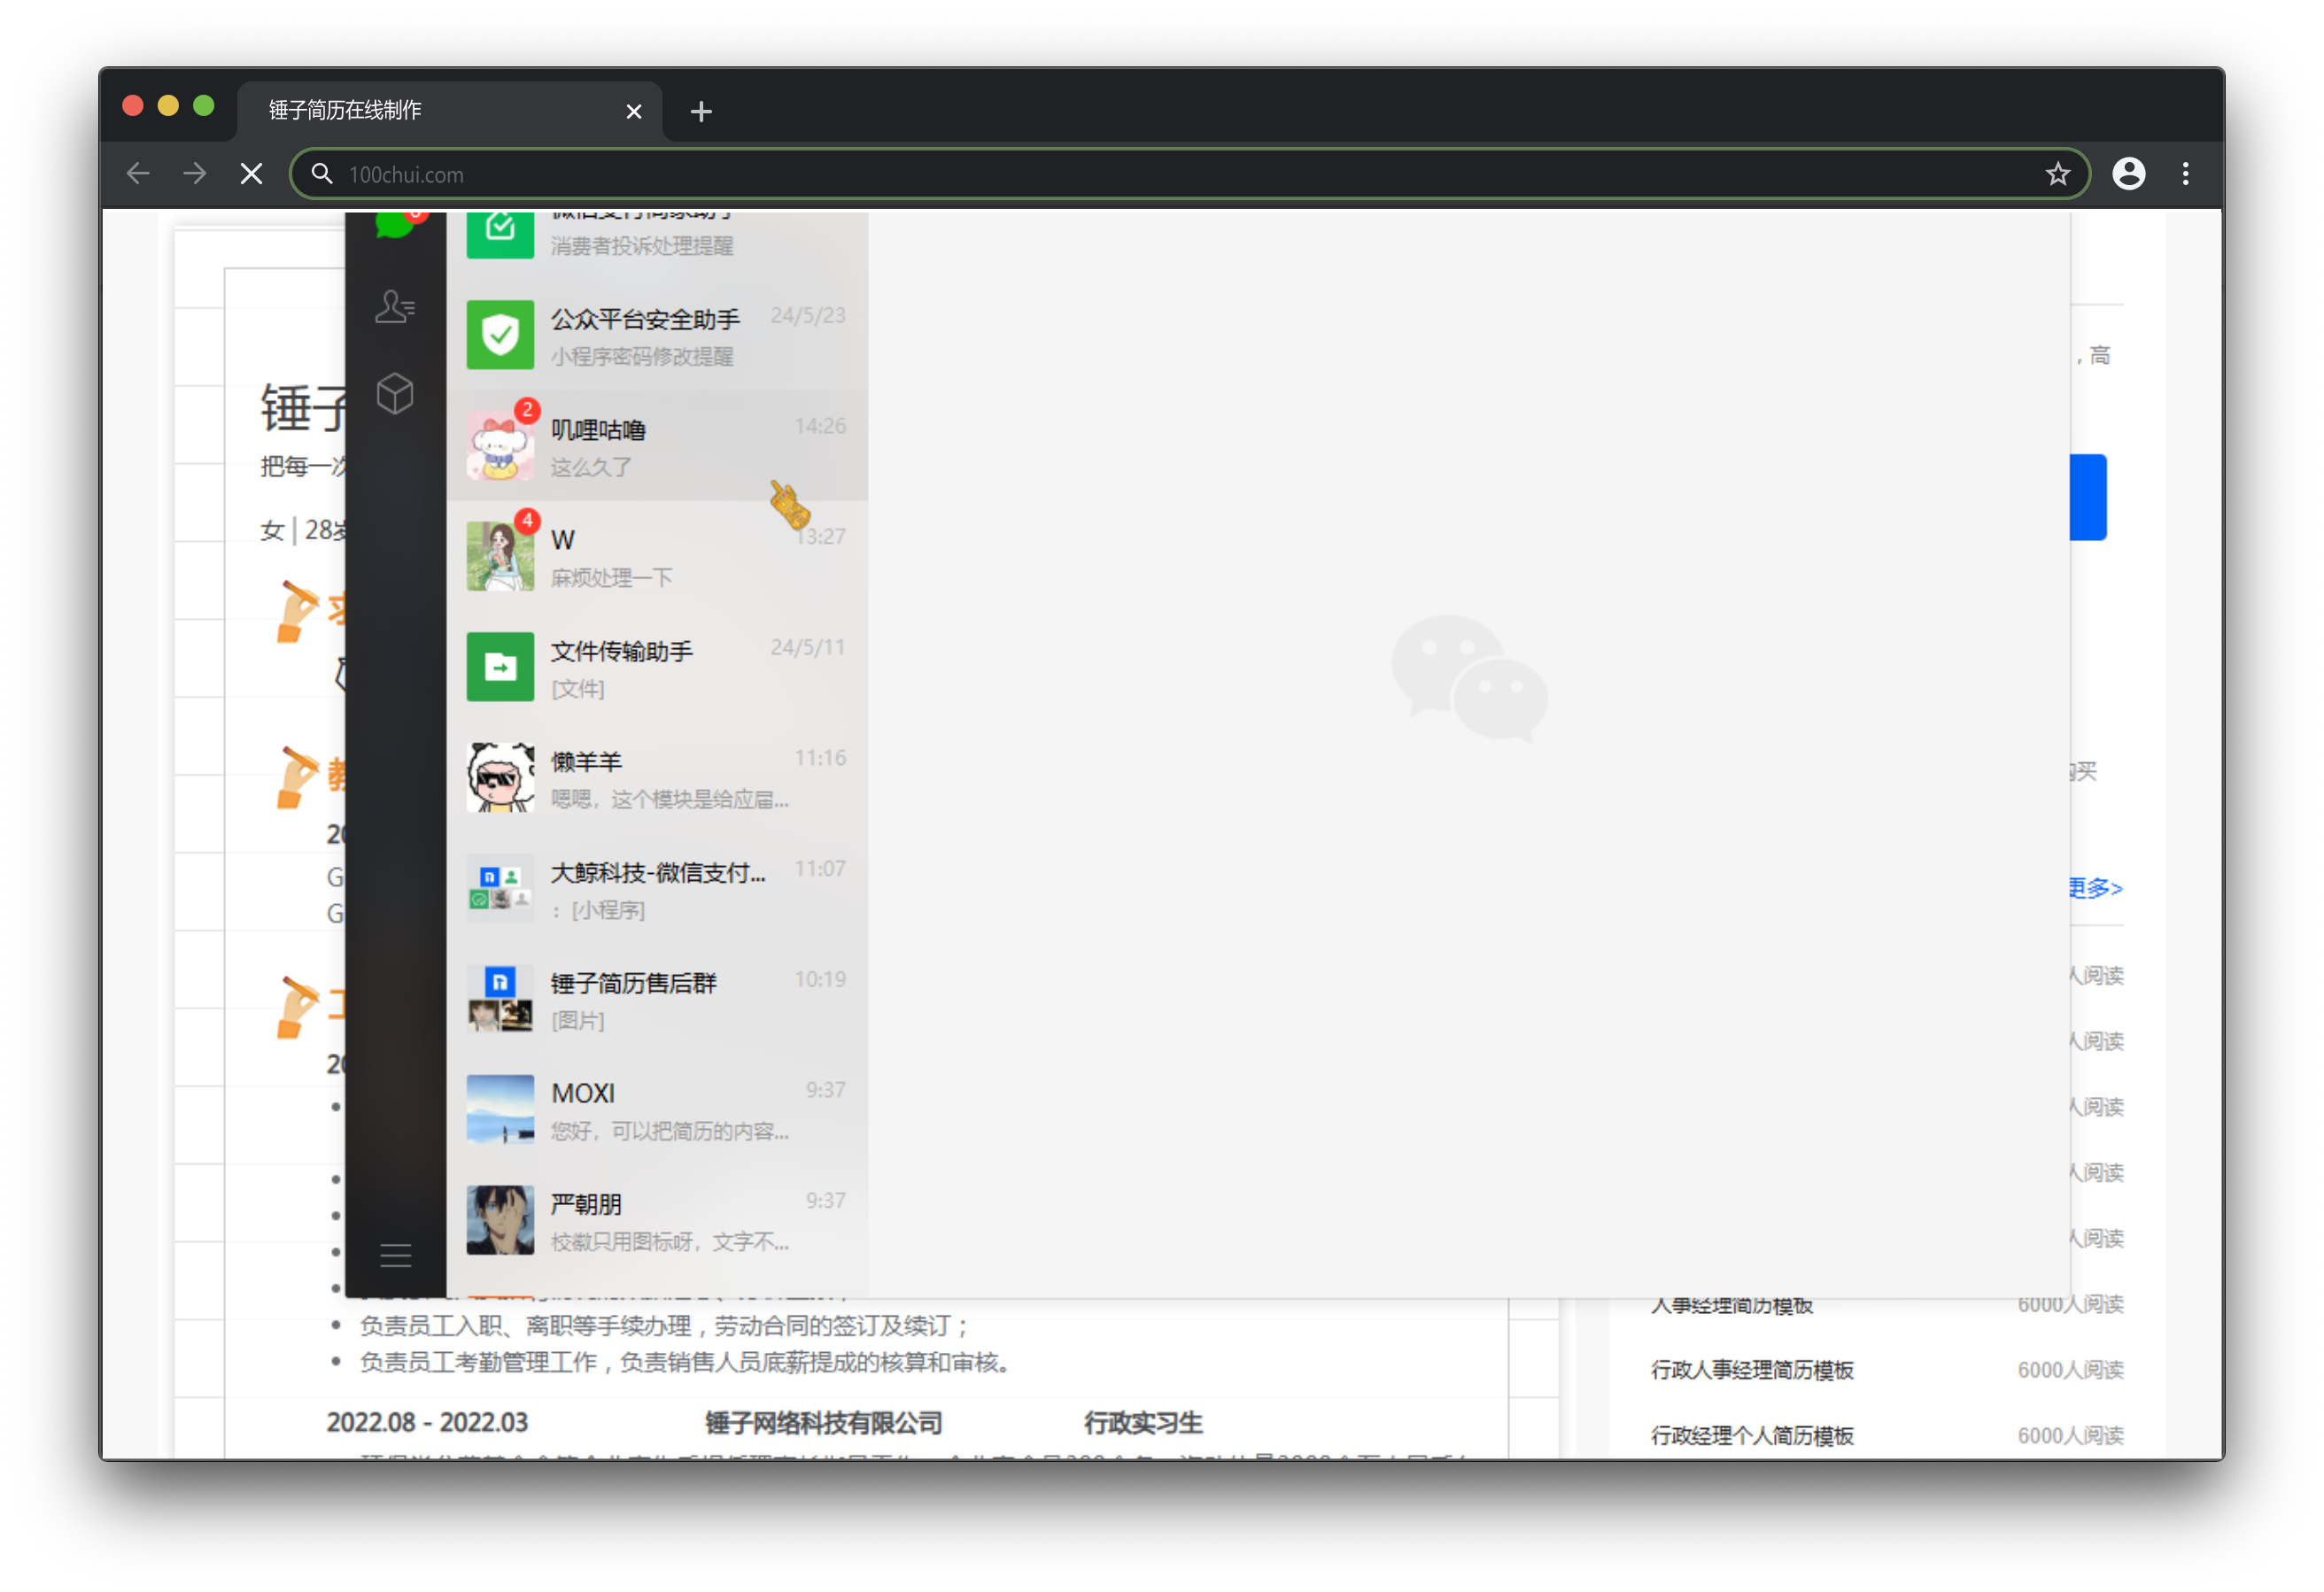
Task: Click the 懒羊羊 sheep avatar
Action: point(500,777)
